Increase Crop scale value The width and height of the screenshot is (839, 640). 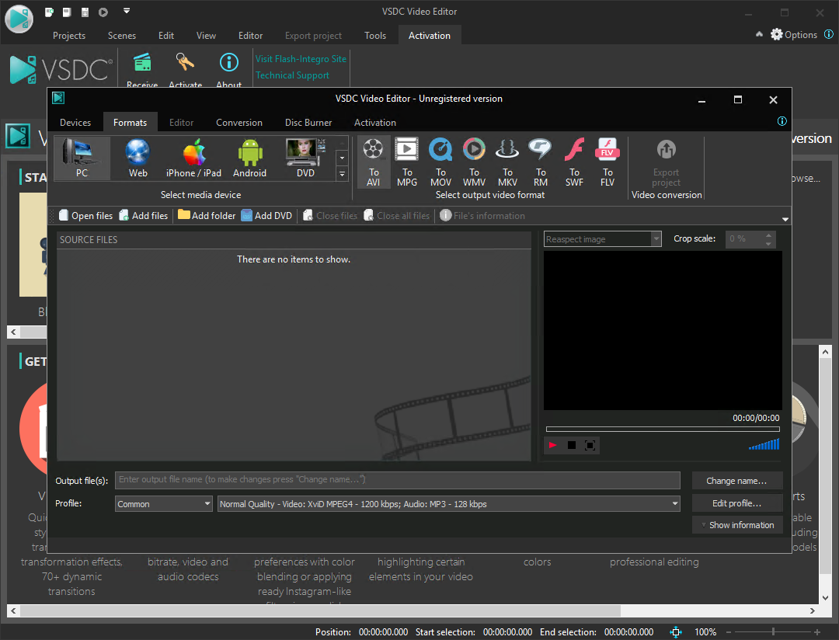[x=768, y=235]
